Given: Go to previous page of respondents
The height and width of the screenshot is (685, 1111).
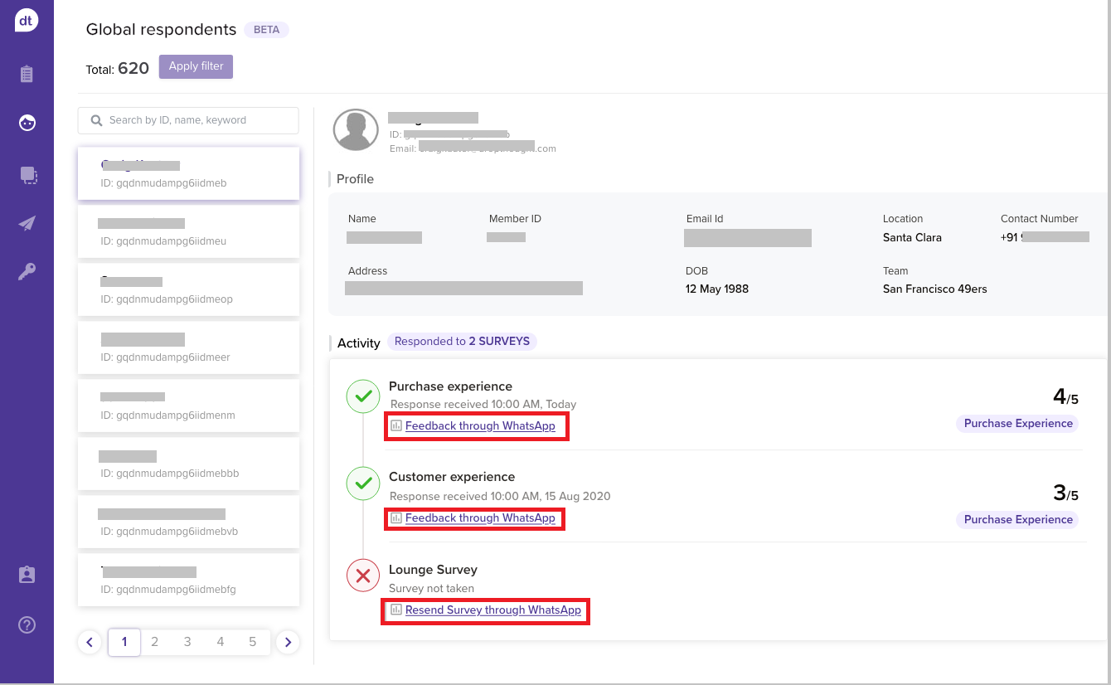Looking at the screenshot, I should (x=90, y=642).
